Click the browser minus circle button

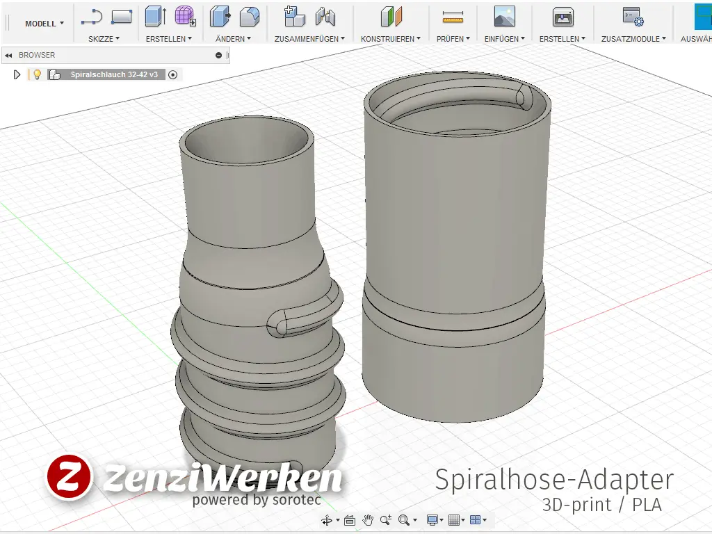point(218,55)
